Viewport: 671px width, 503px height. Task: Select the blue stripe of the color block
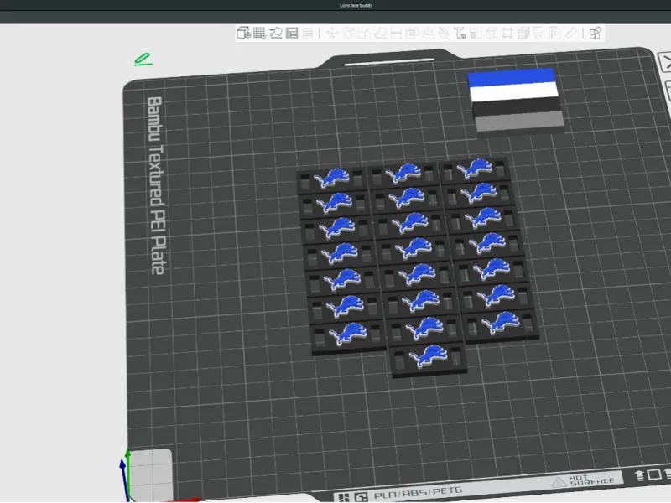pyautogui.click(x=511, y=76)
